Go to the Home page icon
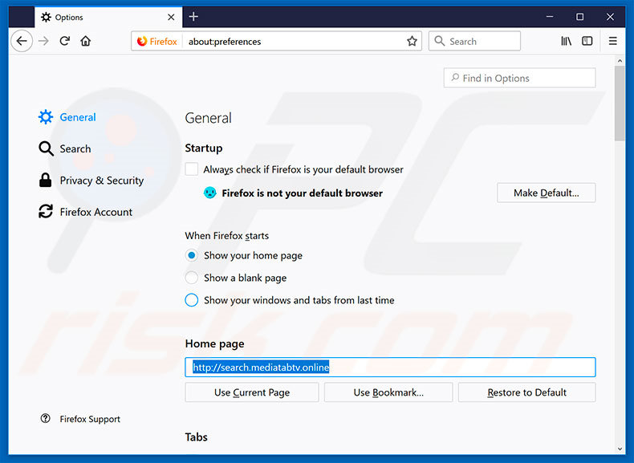634x463 pixels. tap(86, 41)
